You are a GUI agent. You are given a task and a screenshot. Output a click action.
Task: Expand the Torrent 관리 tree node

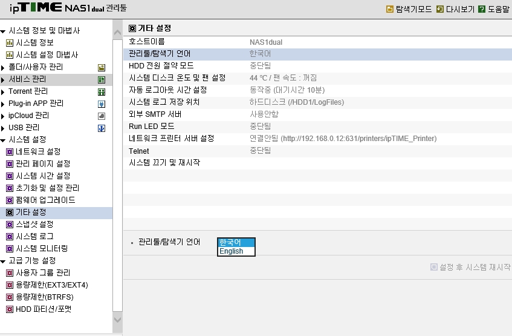click(x=2, y=92)
